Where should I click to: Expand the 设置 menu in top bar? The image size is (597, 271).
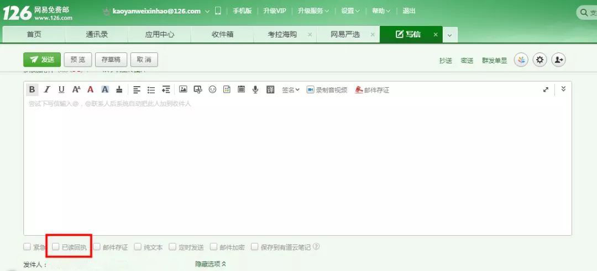pyautogui.click(x=350, y=11)
